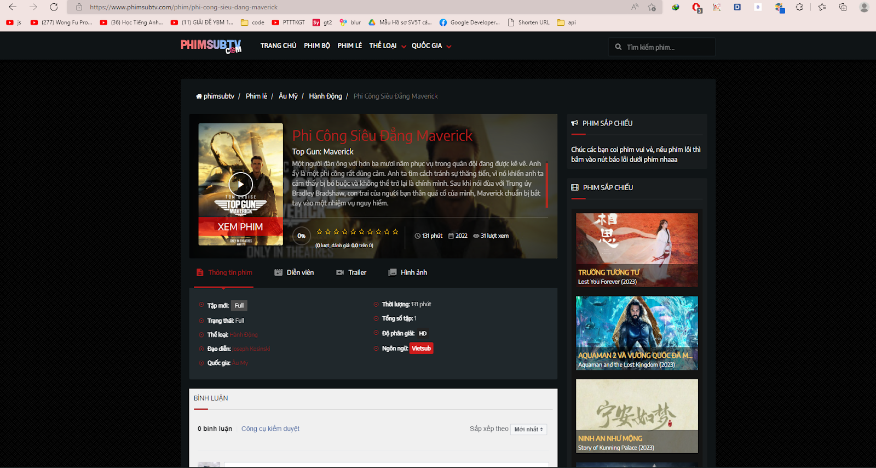Open the YouTube js bookmark
Screen dimensions: 876x468
[14, 22]
